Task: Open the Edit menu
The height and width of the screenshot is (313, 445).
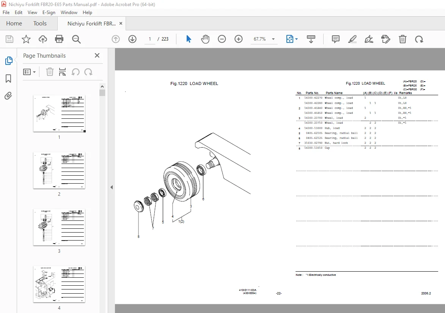Action: click(x=19, y=13)
